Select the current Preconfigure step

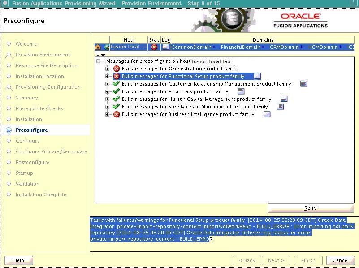point(32,130)
